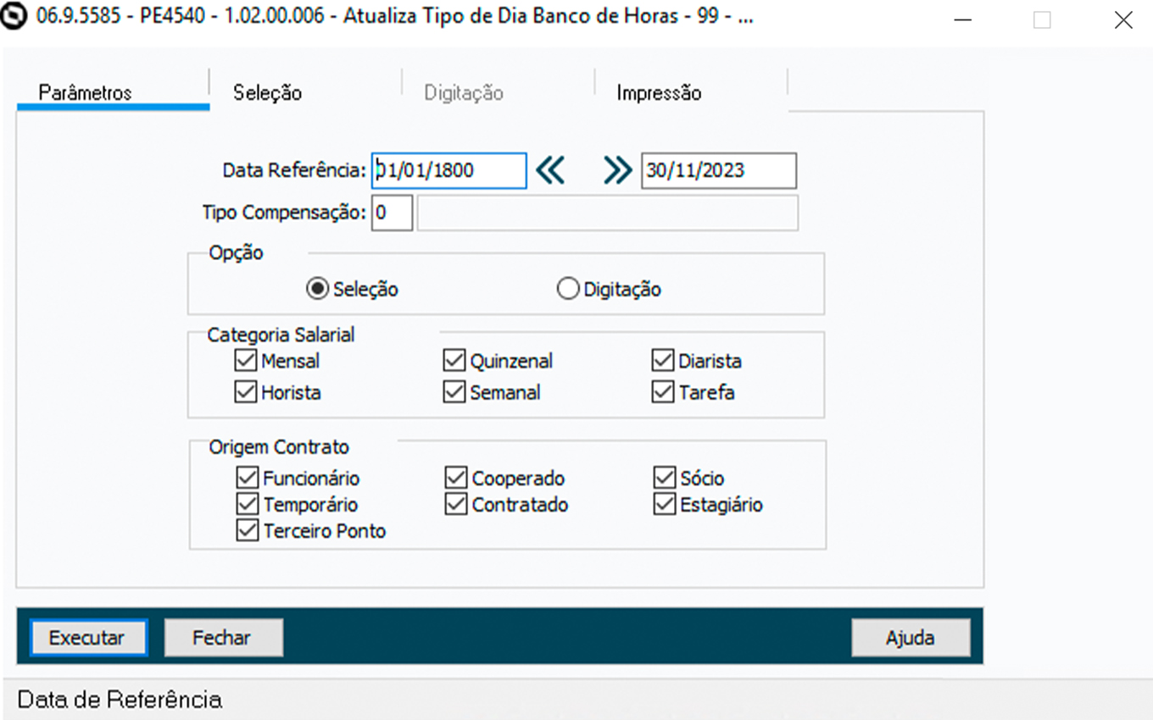The width and height of the screenshot is (1153, 720).
Task: Switch to the Impressão tab
Action: [x=659, y=93]
